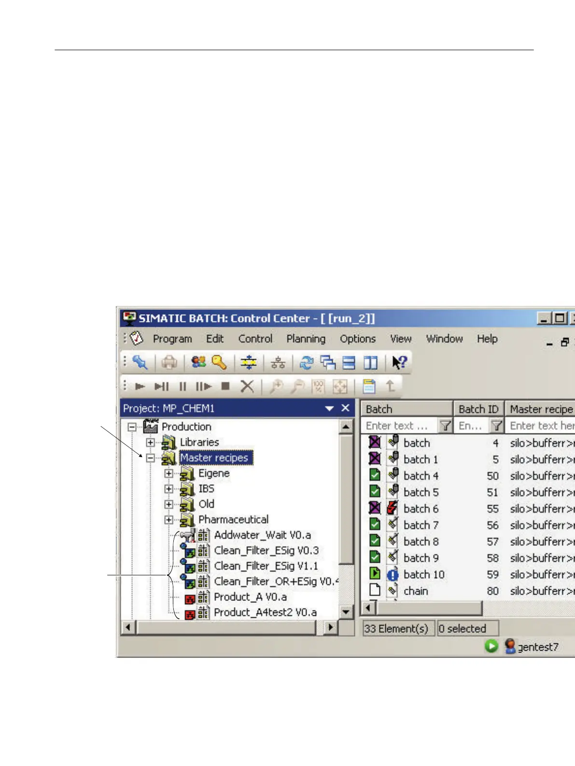The width and height of the screenshot is (575, 766).
Task: Click the play-to-next-step control button
Action: pyautogui.click(x=162, y=386)
